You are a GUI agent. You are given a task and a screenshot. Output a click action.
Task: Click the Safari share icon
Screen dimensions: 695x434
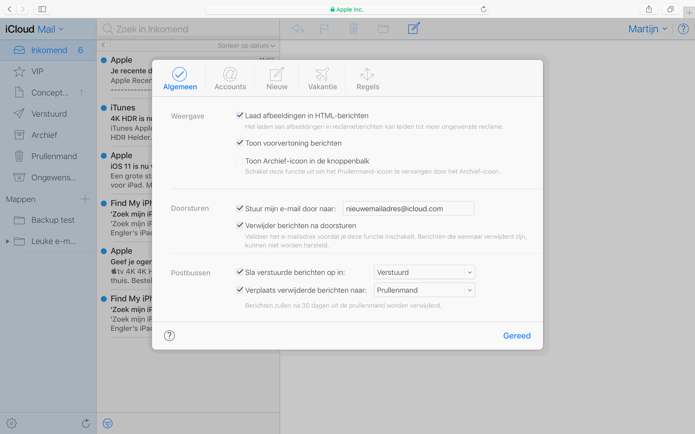649,9
